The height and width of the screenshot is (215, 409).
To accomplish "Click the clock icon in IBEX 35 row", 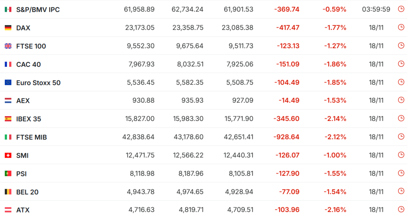I will (x=401, y=118).
